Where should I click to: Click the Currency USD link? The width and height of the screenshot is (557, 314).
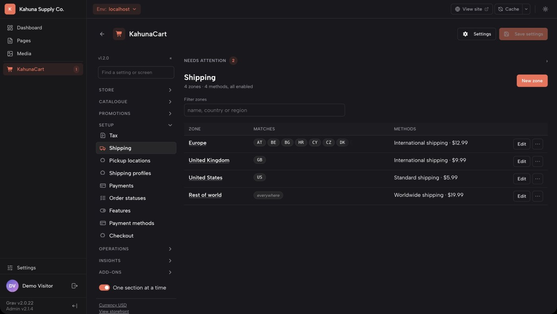[x=113, y=305]
